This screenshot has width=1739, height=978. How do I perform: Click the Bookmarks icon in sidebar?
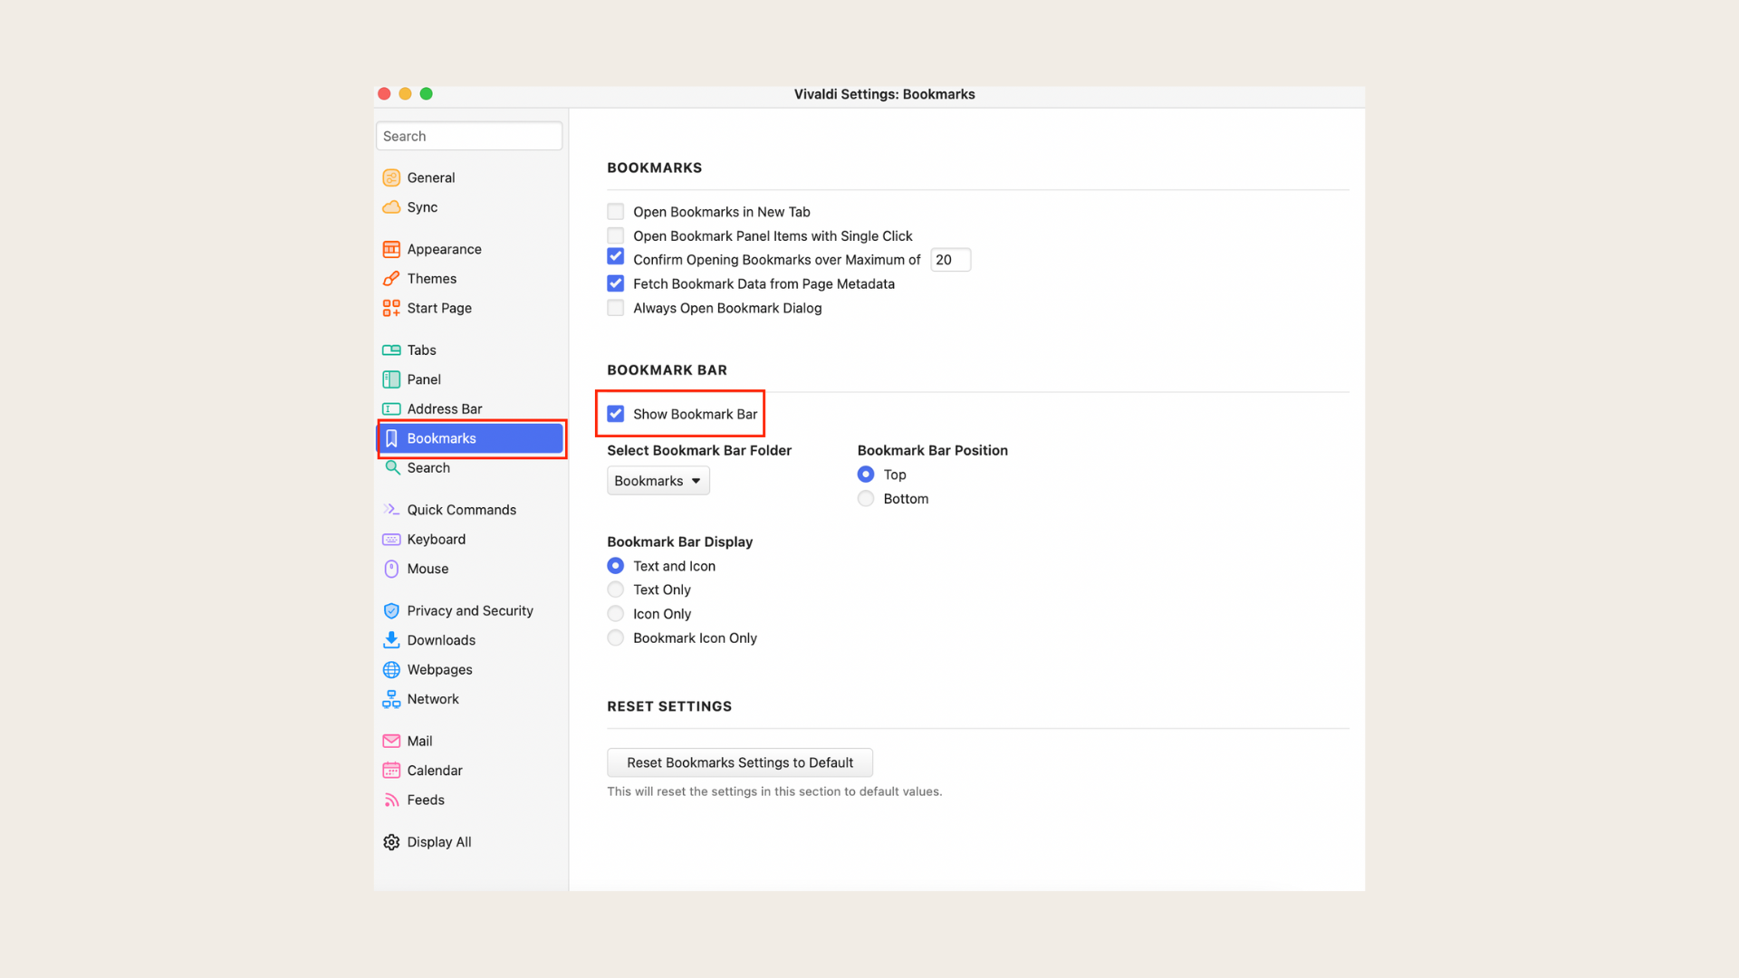[x=390, y=437]
